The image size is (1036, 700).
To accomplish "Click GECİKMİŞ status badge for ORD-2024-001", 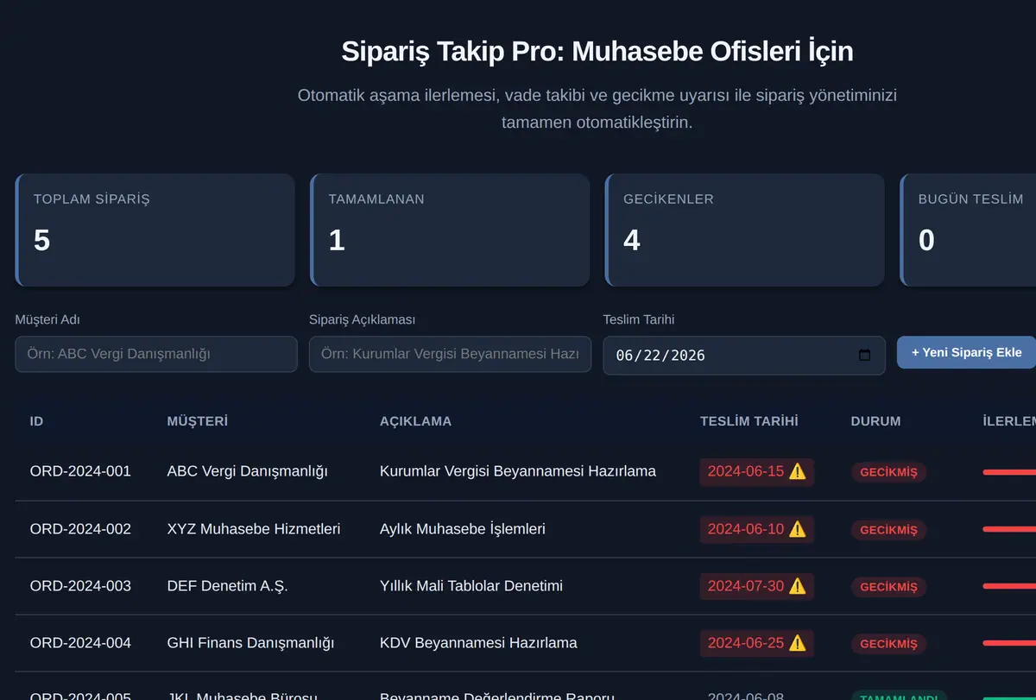I will point(888,472).
